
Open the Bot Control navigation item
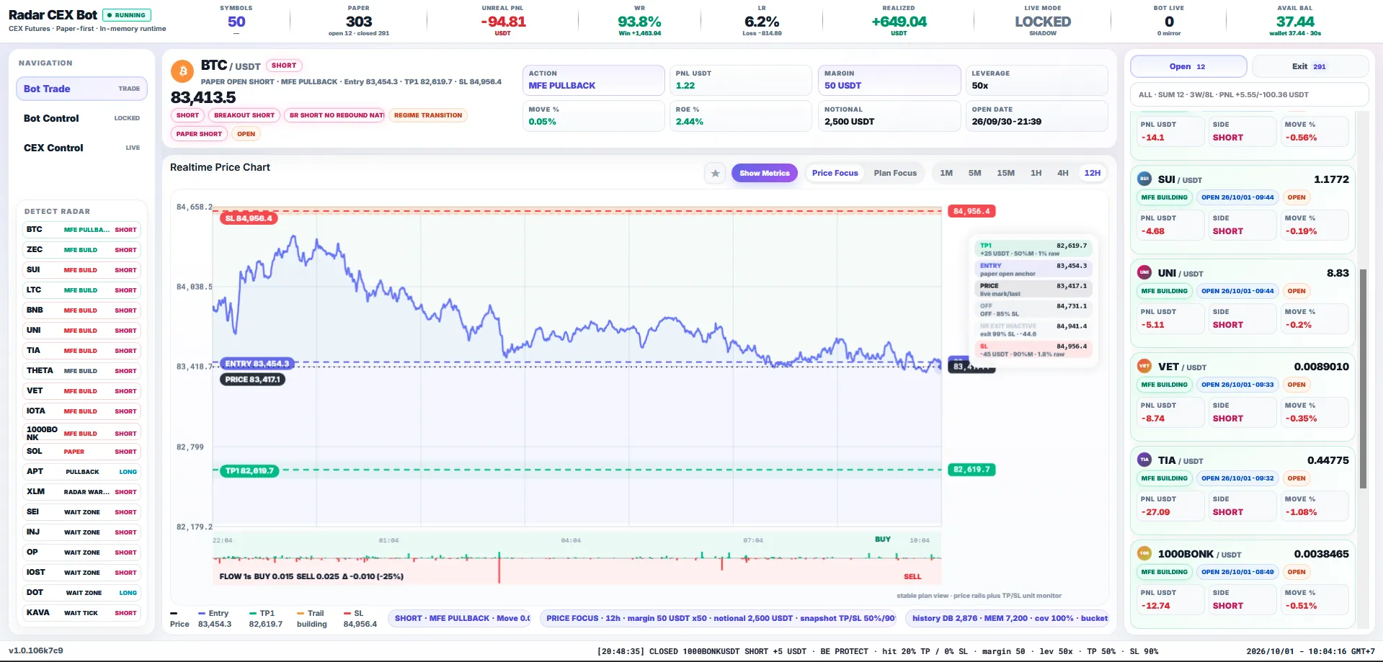click(x=81, y=118)
